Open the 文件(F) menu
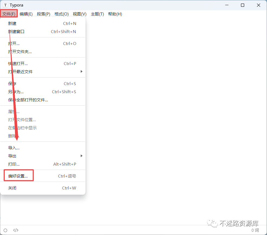The image size is (267, 235). (9, 14)
